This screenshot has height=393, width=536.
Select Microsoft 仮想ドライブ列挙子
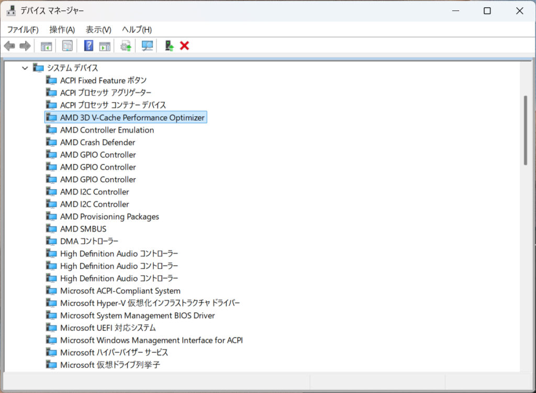110,365
